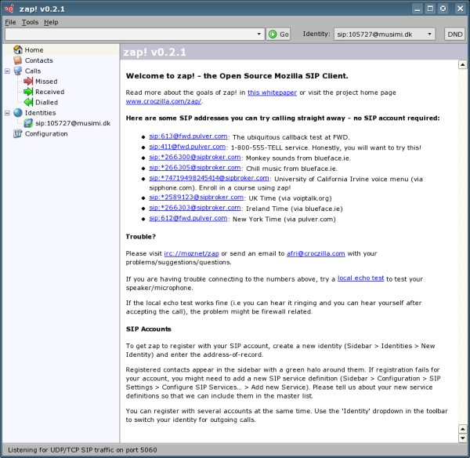Open the File menu

(10, 22)
